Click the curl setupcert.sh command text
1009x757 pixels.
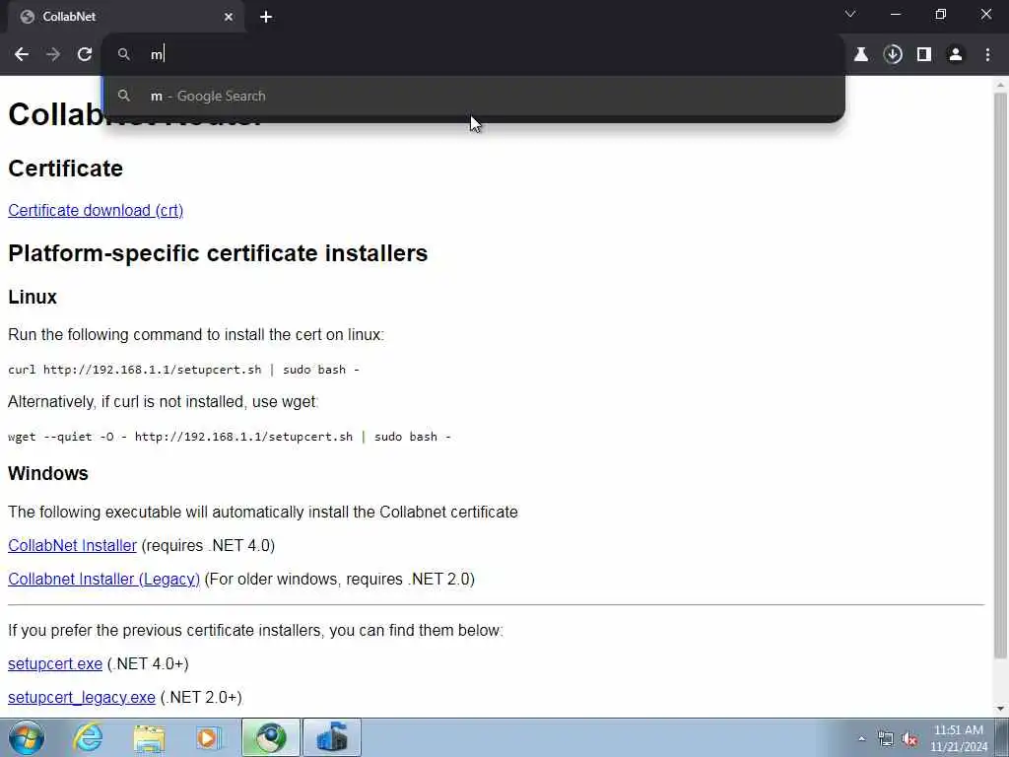pyautogui.click(x=183, y=370)
